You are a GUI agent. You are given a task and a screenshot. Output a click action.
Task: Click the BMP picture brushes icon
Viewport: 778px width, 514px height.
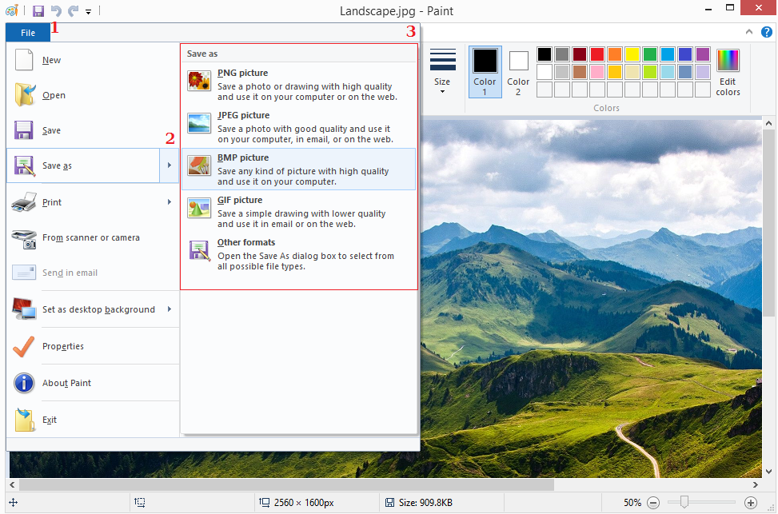pyautogui.click(x=199, y=165)
